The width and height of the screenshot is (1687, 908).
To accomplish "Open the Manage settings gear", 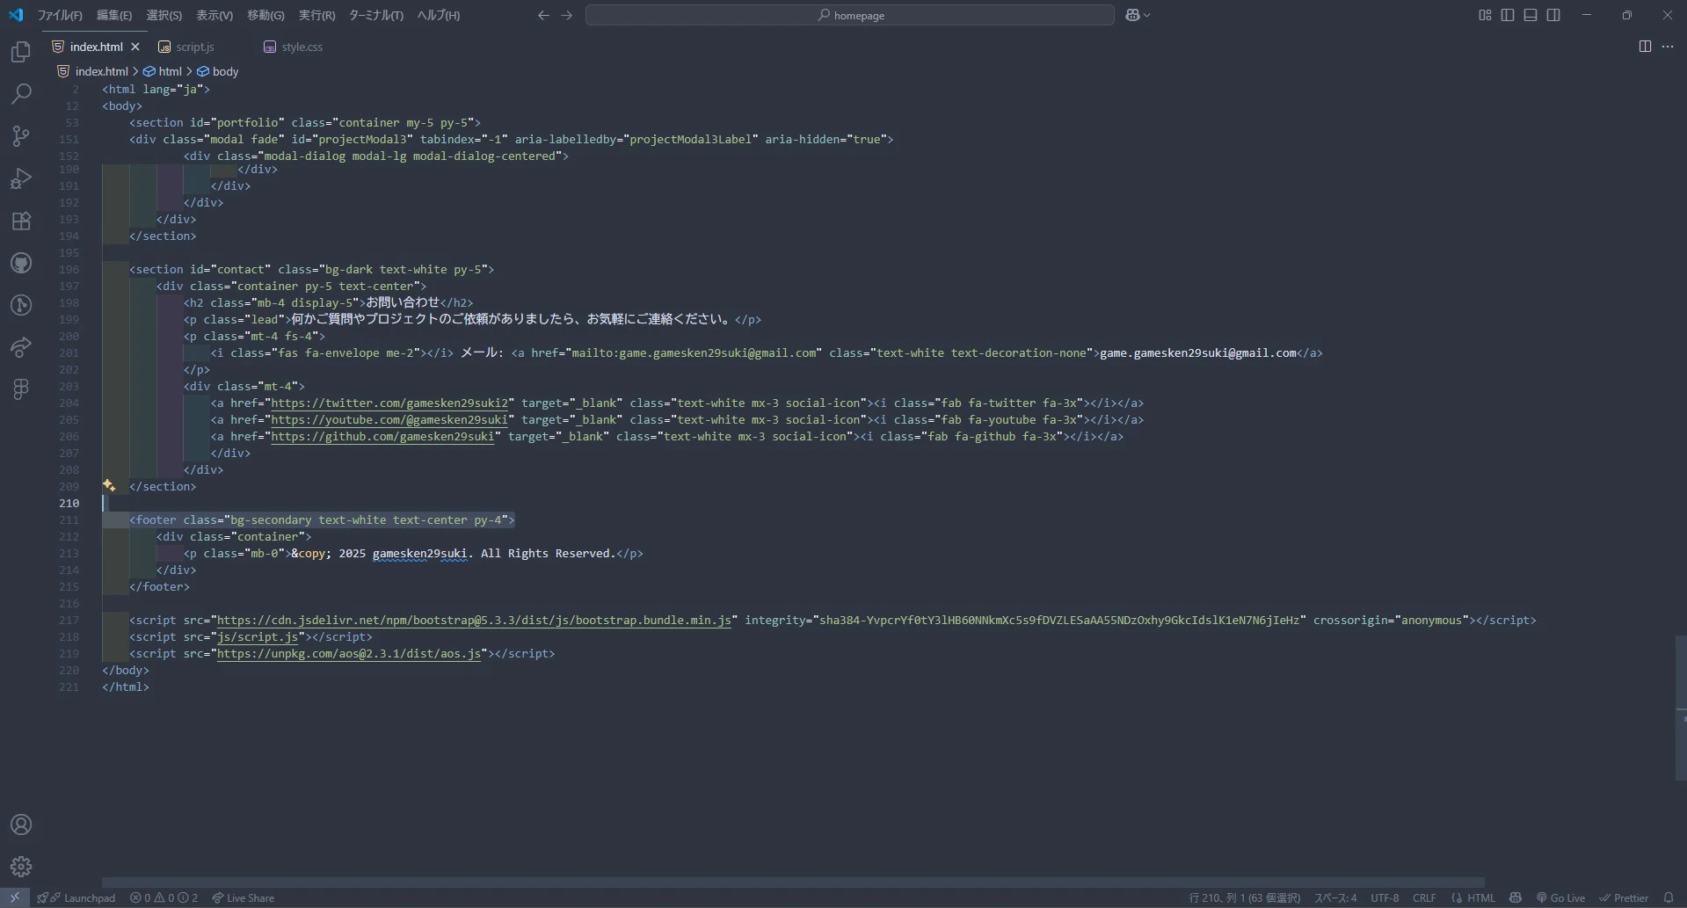I will [x=21, y=867].
